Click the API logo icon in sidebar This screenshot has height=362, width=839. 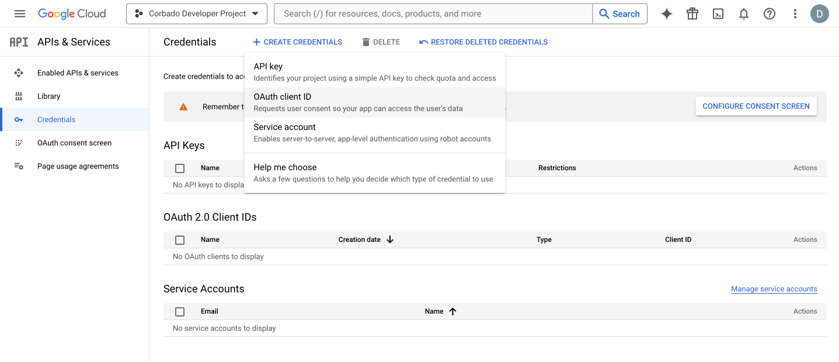19,42
